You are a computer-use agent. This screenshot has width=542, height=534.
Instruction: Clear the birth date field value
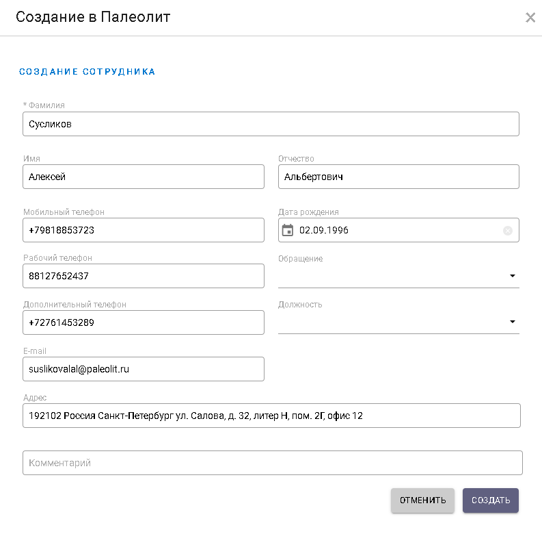[507, 231]
